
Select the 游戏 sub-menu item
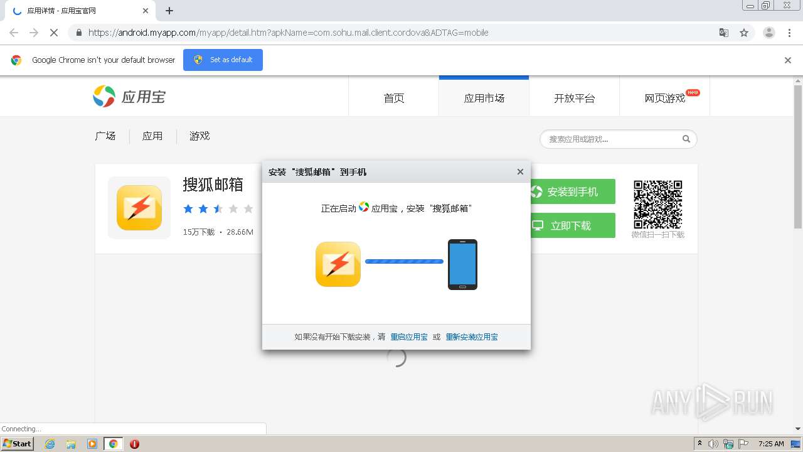click(199, 136)
